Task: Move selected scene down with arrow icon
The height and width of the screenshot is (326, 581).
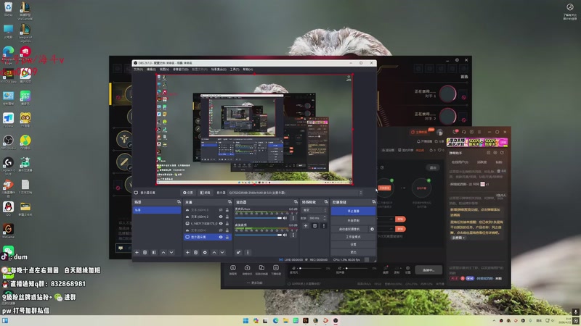Action: coord(171,252)
